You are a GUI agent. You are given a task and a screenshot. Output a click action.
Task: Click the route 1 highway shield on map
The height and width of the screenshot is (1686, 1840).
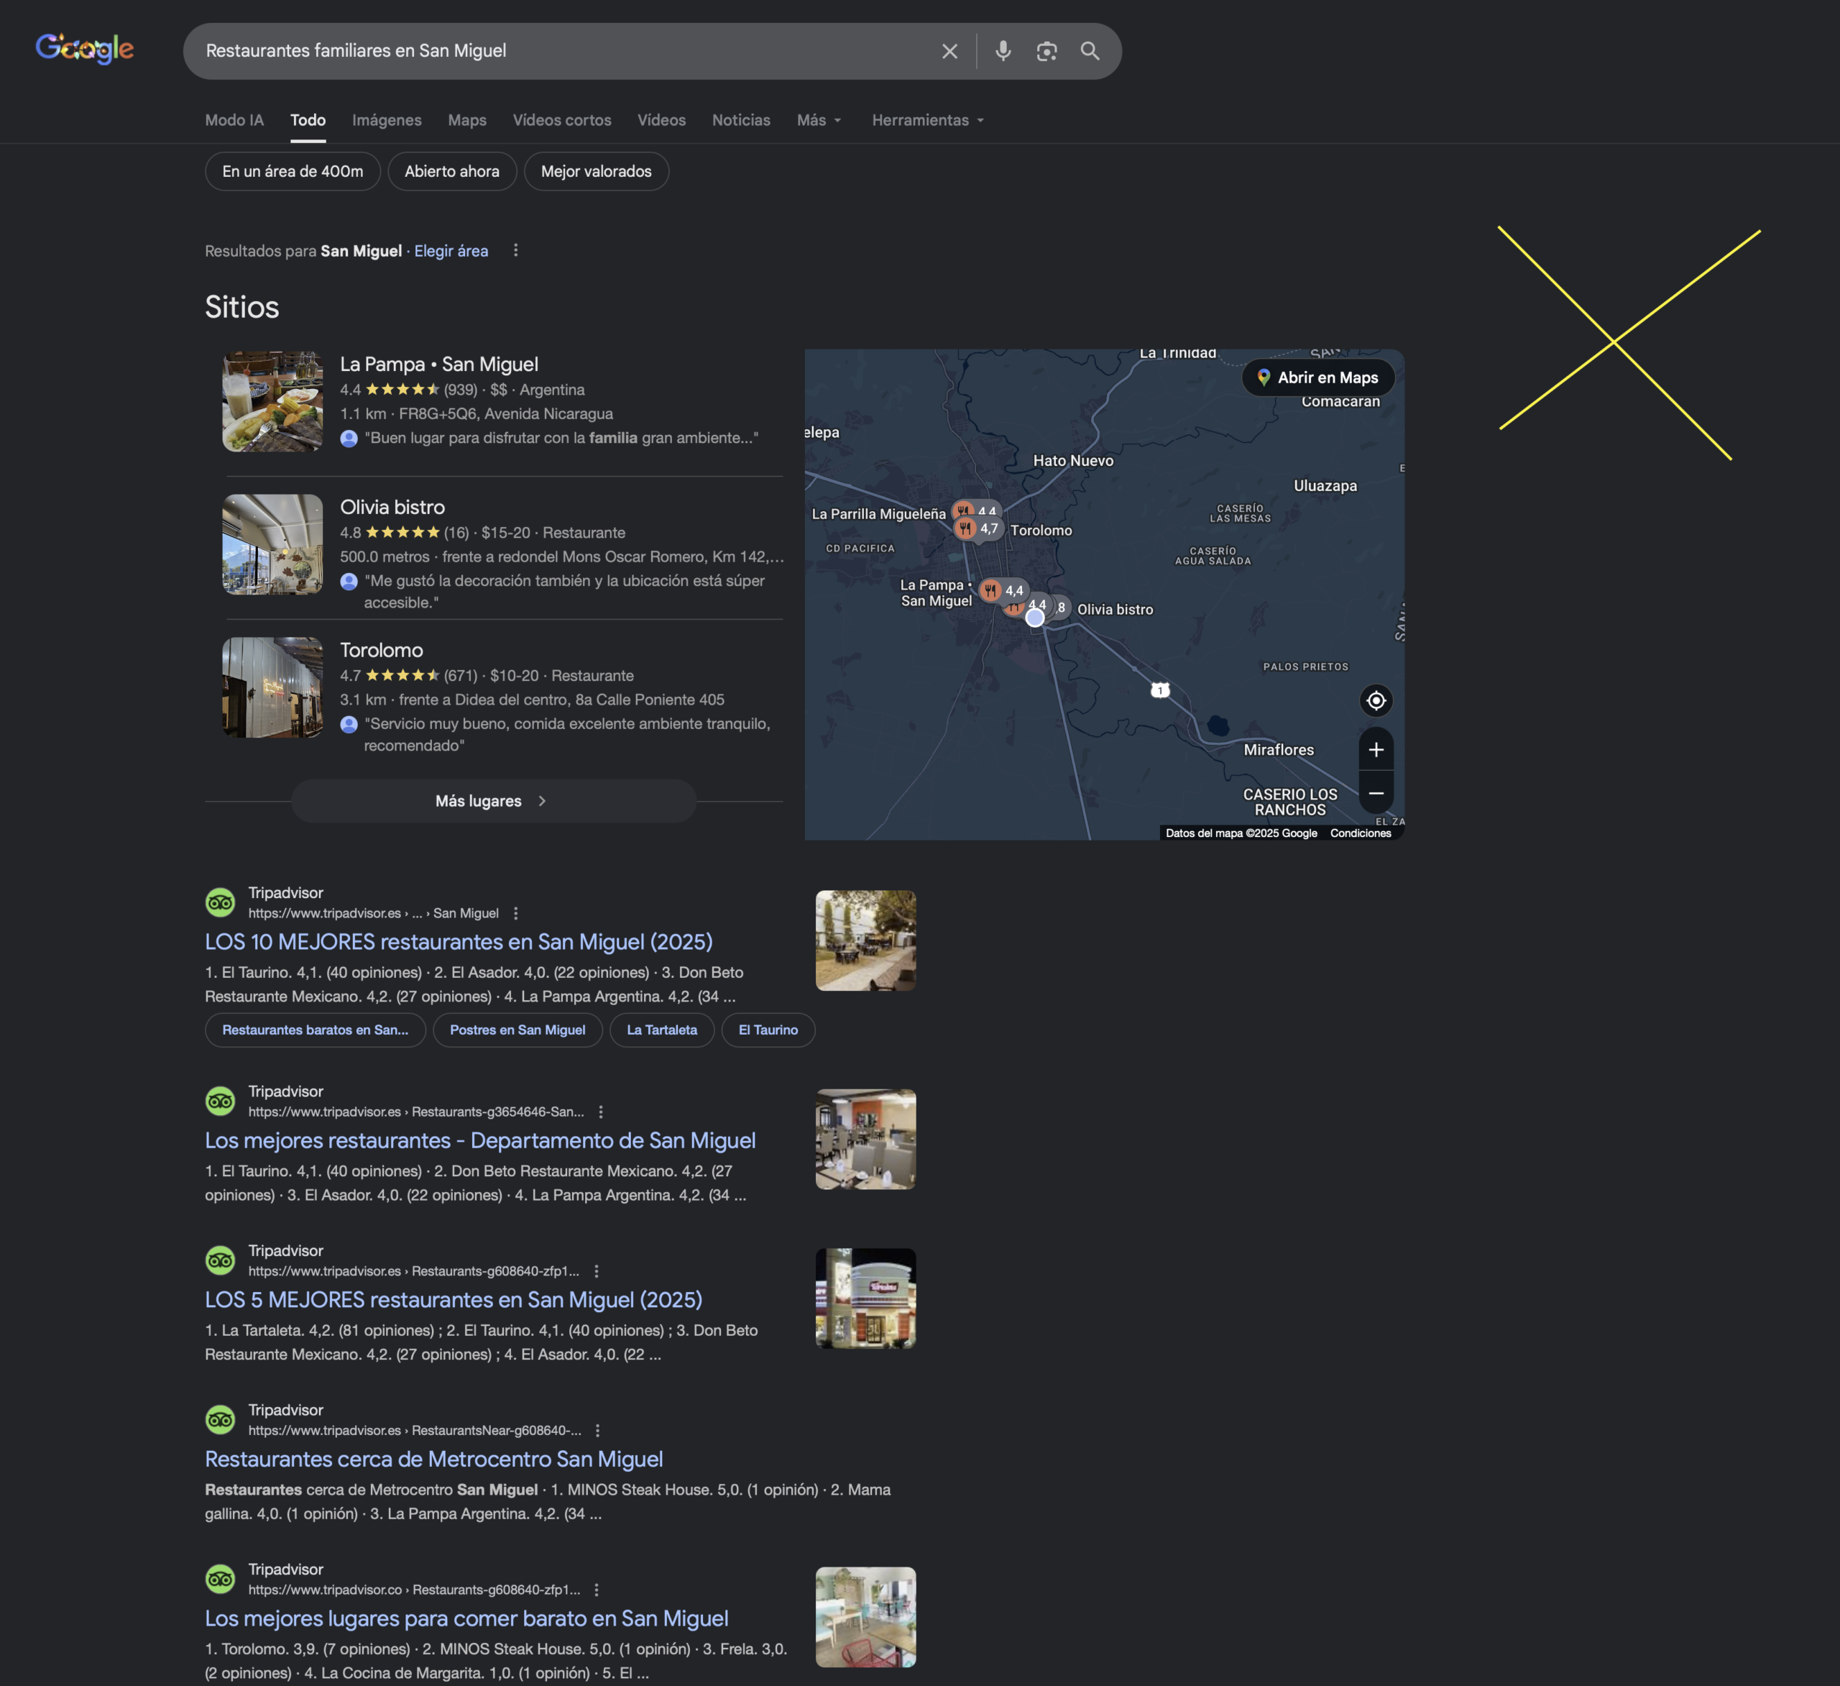1160,690
